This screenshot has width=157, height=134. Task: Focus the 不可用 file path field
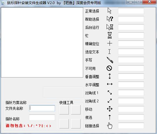coord(131,68)
